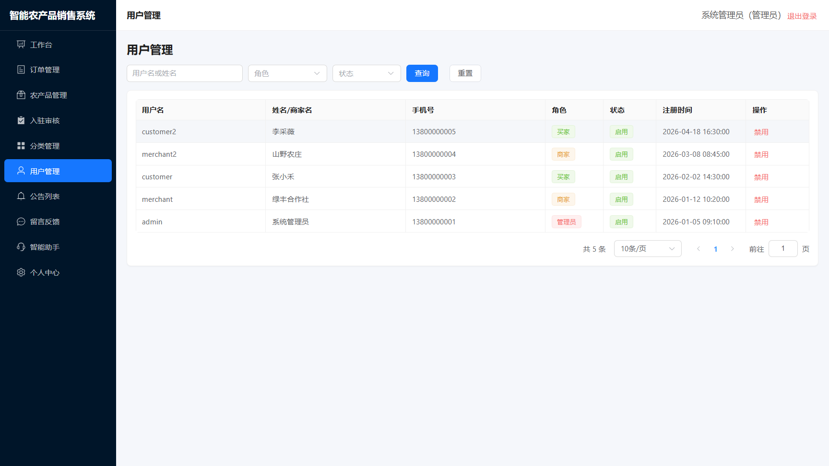
Task: Click the 留言反馈 chat bubble icon
Action: click(x=21, y=221)
